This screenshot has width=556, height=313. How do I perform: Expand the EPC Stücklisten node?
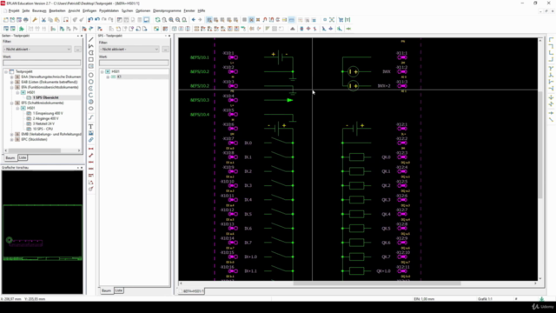click(x=11, y=139)
